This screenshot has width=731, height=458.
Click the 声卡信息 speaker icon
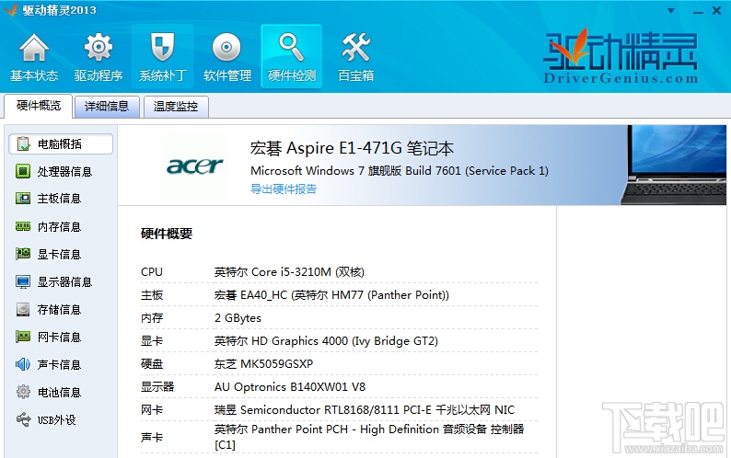point(23,364)
